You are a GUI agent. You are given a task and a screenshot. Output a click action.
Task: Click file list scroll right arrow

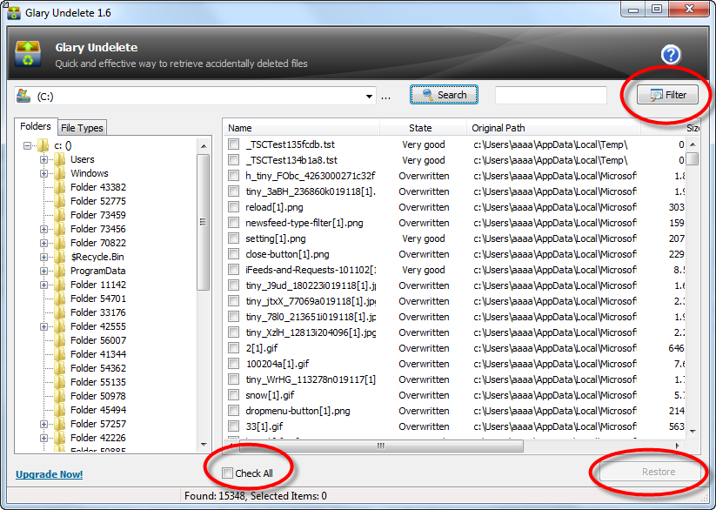click(x=677, y=446)
